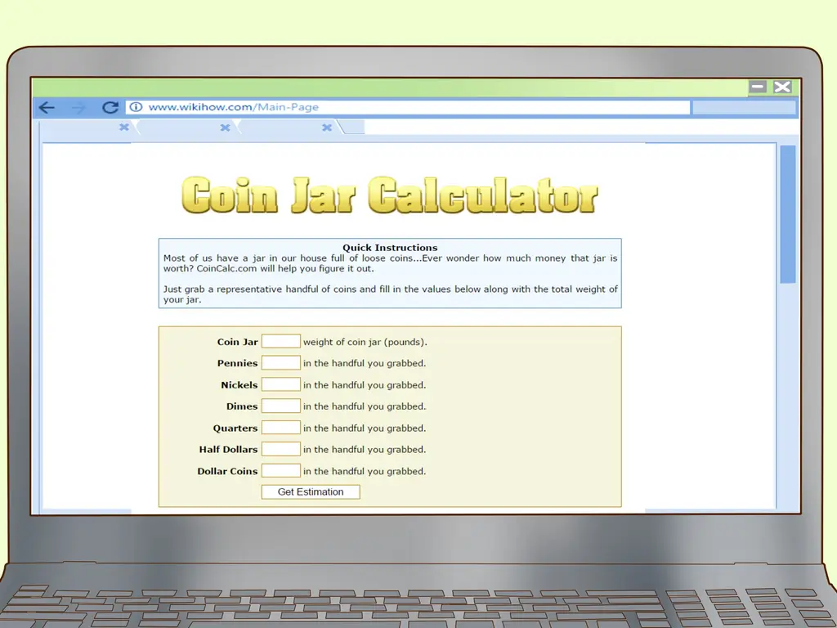This screenshot has width=837, height=628.
Task: Click the "Pennies" label
Action: [x=238, y=363]
